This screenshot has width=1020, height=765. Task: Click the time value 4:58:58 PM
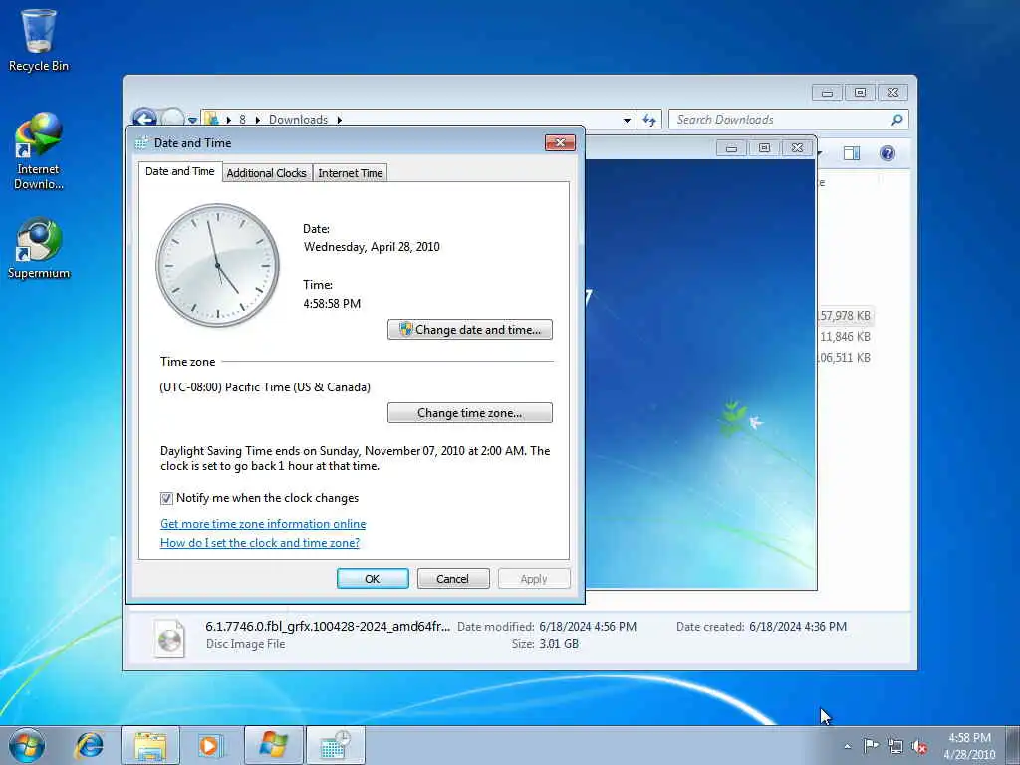332,303
